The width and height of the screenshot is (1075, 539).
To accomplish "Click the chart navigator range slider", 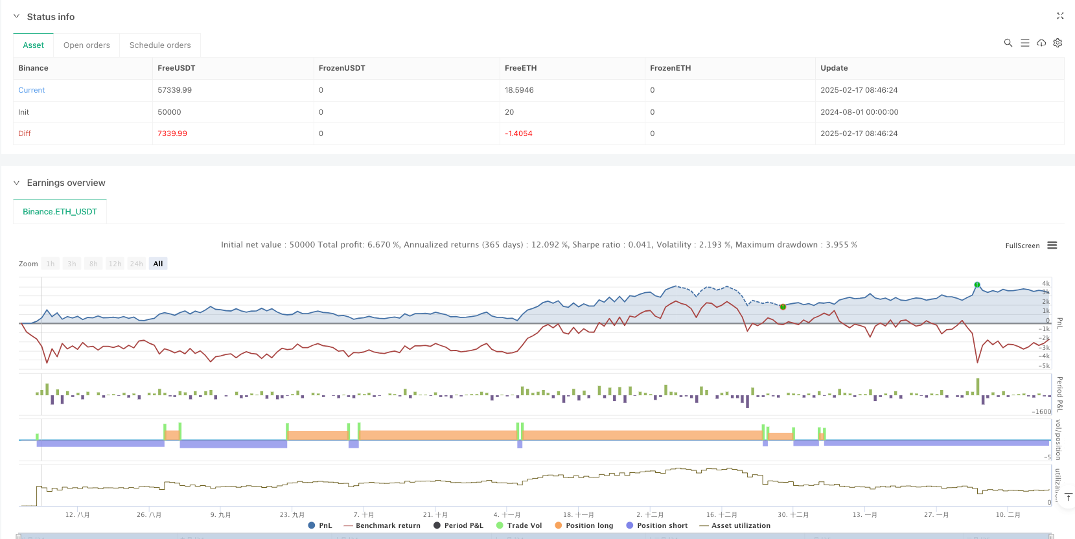I will pyautogui.click(x=535, y=536).
